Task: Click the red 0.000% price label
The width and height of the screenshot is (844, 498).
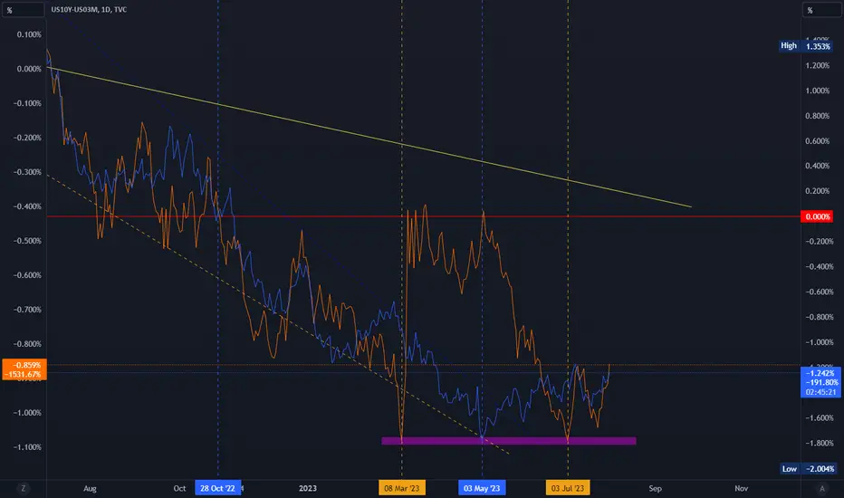Action: coord(817,216)
